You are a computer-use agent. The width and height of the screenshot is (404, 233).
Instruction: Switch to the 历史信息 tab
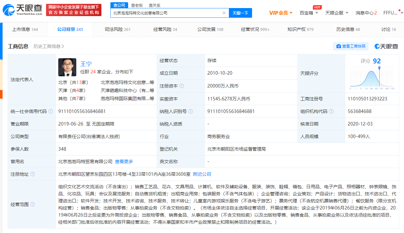pyautogui.click(x=348, y=29)
